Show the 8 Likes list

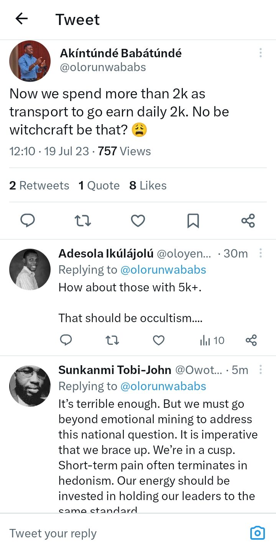pyautogui.click(x=148, y=186)
